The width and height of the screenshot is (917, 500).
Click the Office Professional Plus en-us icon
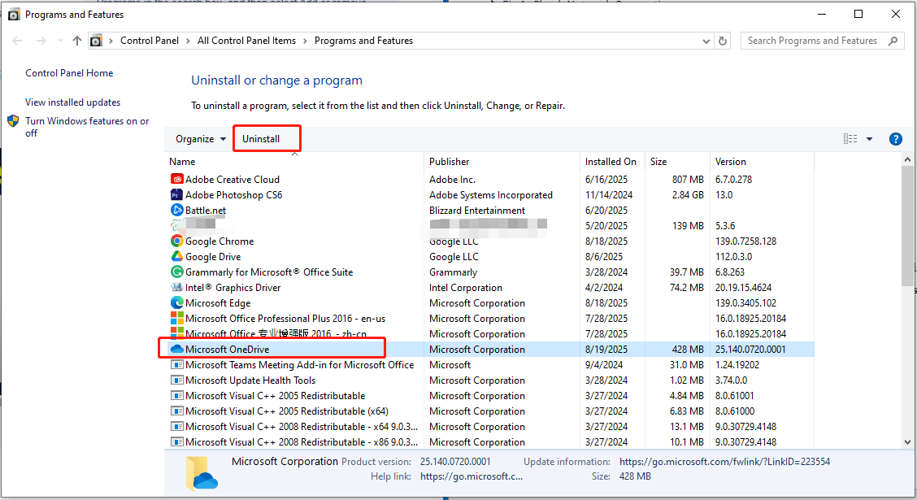click(x=176, y=318)
